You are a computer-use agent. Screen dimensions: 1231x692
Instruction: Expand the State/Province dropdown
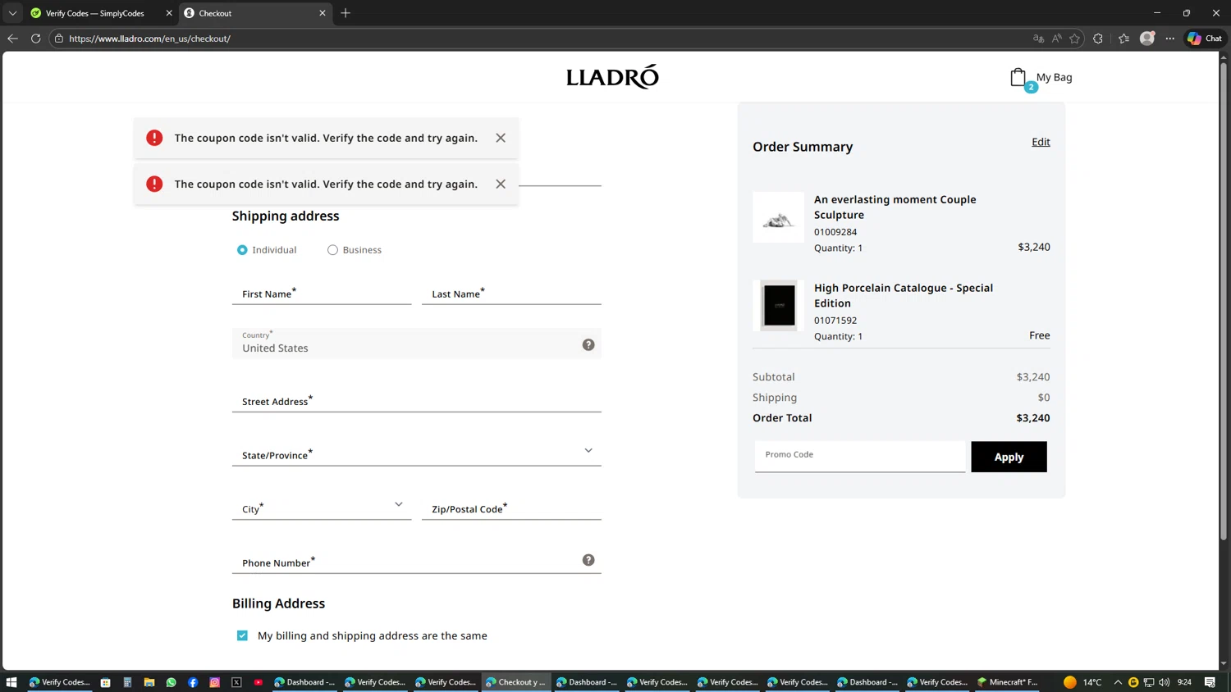click(x=588, y=451)
